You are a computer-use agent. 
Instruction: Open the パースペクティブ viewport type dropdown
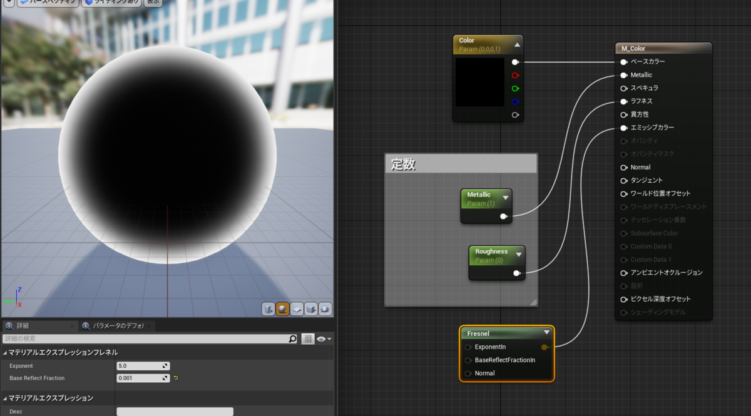point(48,3)
